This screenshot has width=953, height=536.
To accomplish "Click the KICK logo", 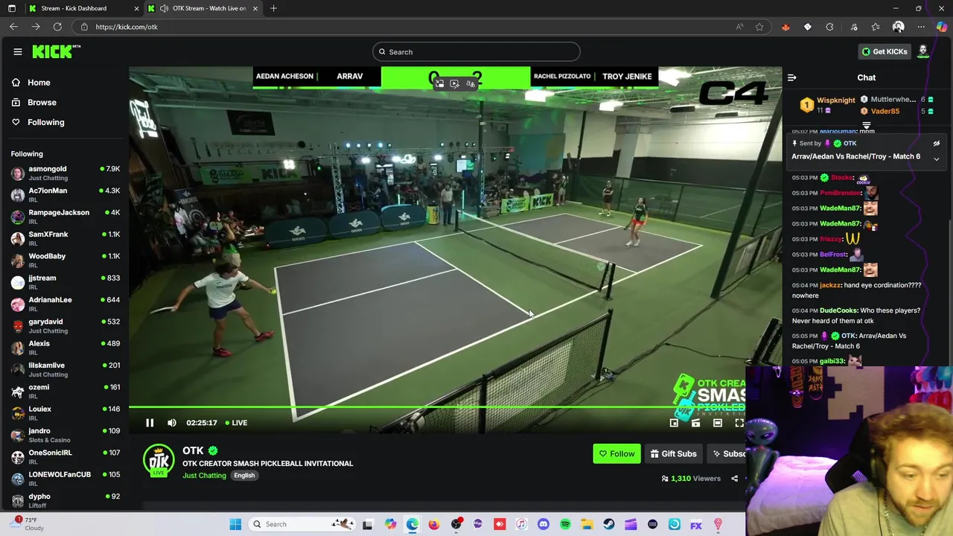I will [56, 51].
